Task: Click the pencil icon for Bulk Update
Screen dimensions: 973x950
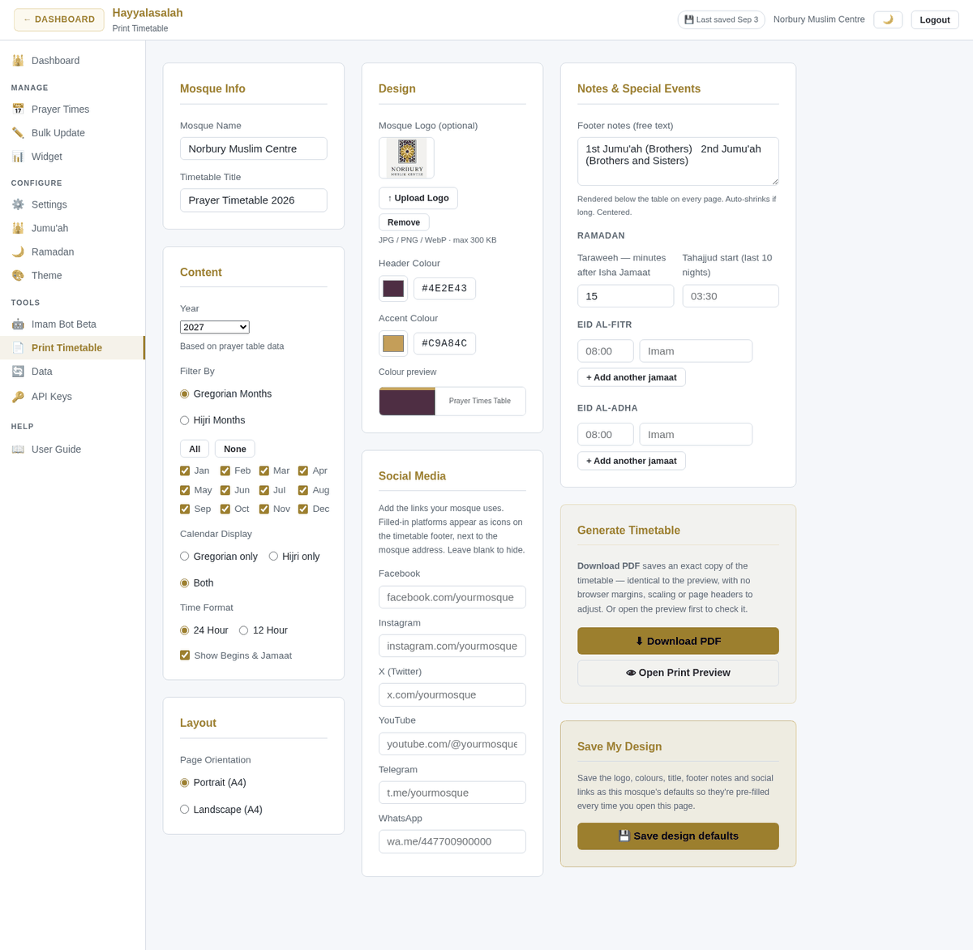Action: coord(18,132)
